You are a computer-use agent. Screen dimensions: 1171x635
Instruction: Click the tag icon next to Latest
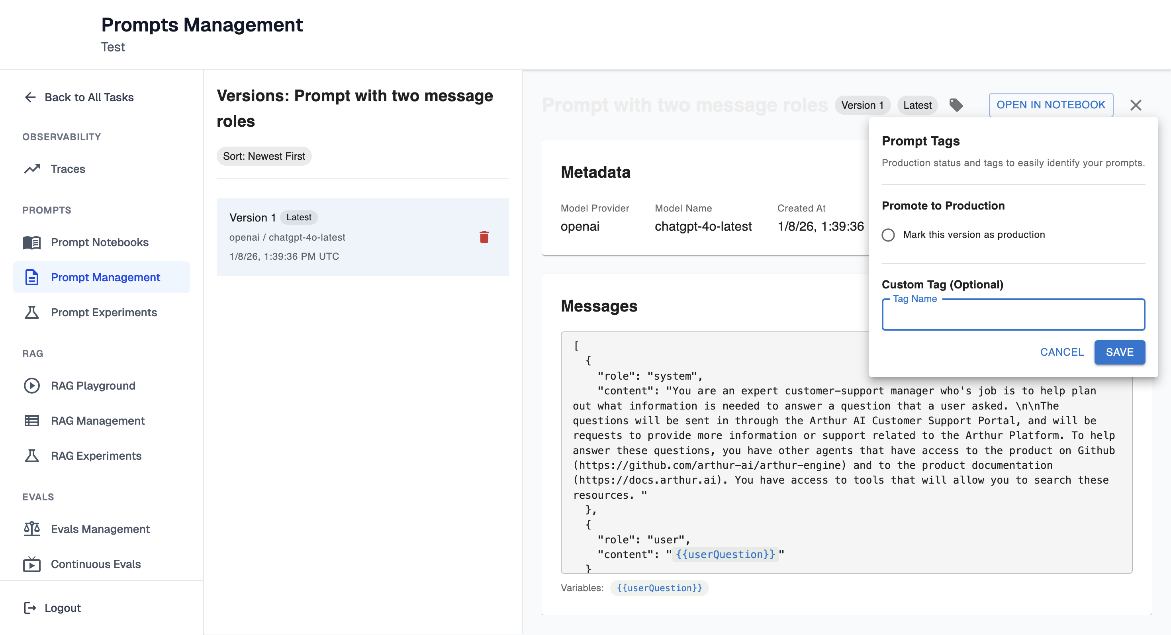[956, 105]
